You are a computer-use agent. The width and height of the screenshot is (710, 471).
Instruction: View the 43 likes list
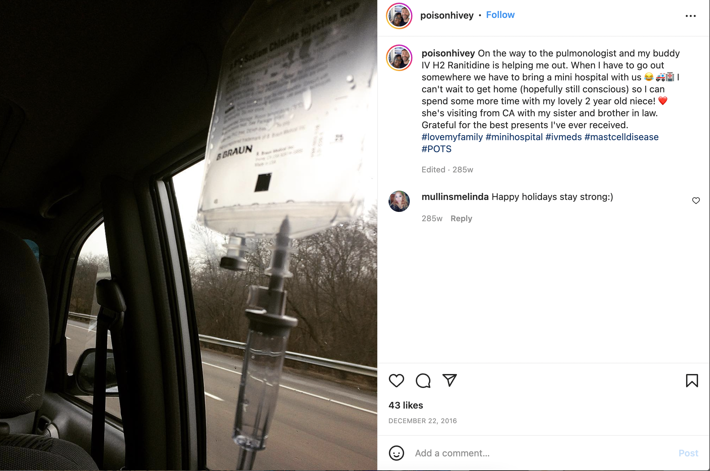click(x=406, y=405)
